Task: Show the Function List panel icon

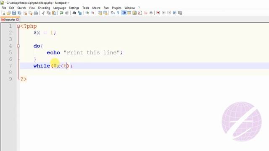Action: pyautogui.click(x=140, y=13)
